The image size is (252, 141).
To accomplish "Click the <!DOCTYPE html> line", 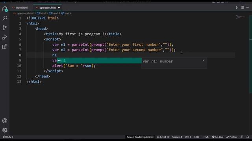I will pos(43,18).
